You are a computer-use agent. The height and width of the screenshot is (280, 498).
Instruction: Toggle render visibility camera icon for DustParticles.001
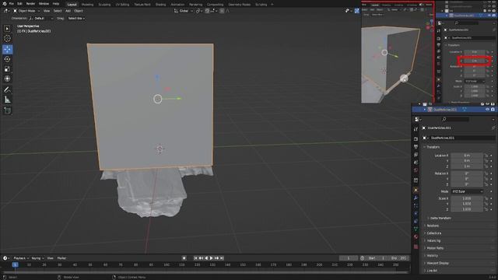pyautogui.click(x=493, y=110)
